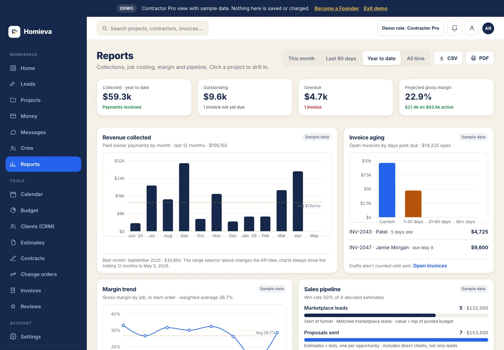Click the Reviews star icon
The image size is (504, 350).
(13, 306)
